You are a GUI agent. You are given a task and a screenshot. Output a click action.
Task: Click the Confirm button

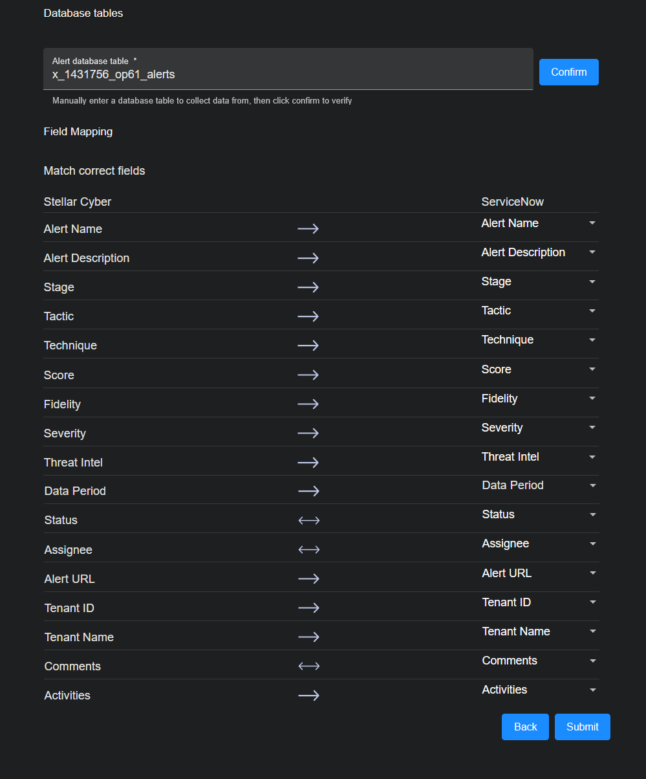pyautogui.click(x=568, y=72)
